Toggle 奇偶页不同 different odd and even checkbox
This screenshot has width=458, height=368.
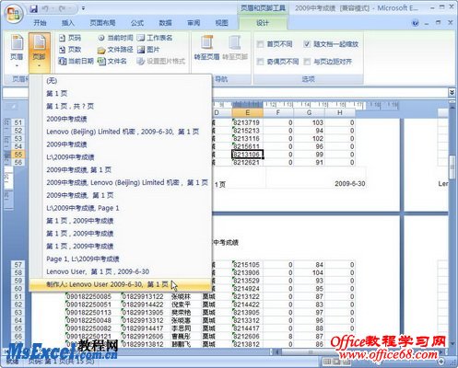point(260,62)
